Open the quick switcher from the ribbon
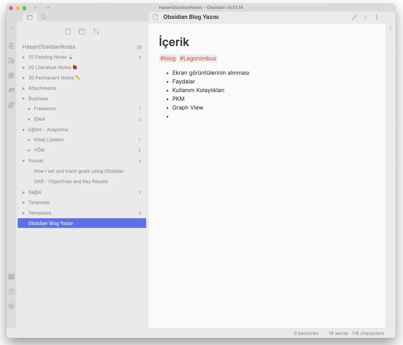Screen dimensions: 403x345 click(11, 46)
